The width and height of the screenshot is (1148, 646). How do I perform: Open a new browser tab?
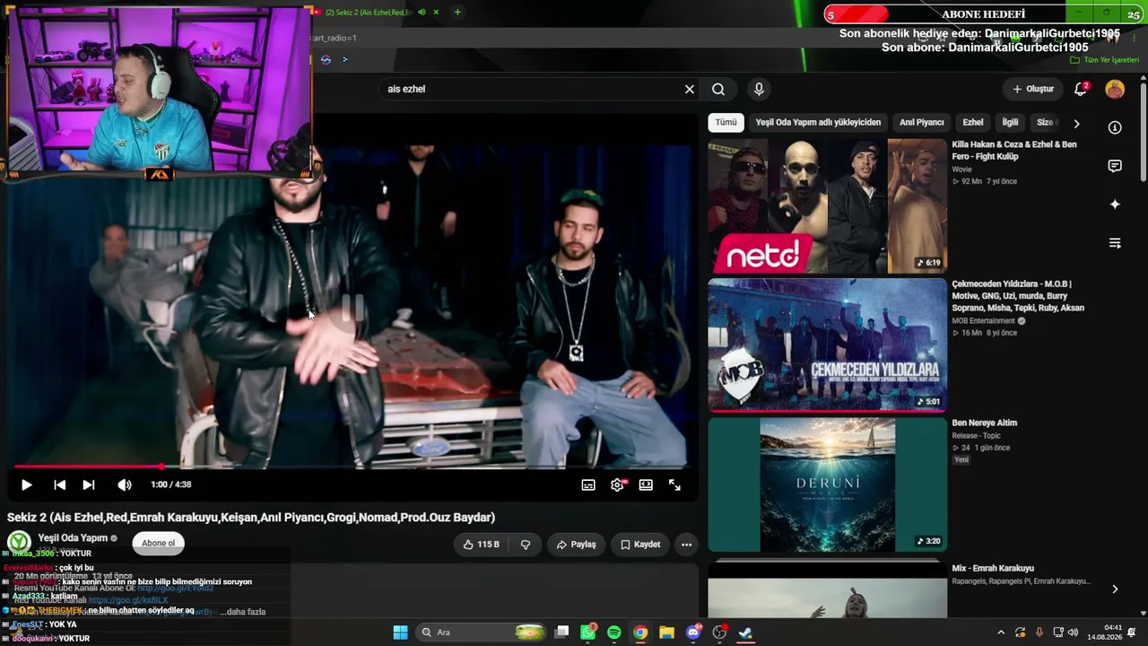457,13
